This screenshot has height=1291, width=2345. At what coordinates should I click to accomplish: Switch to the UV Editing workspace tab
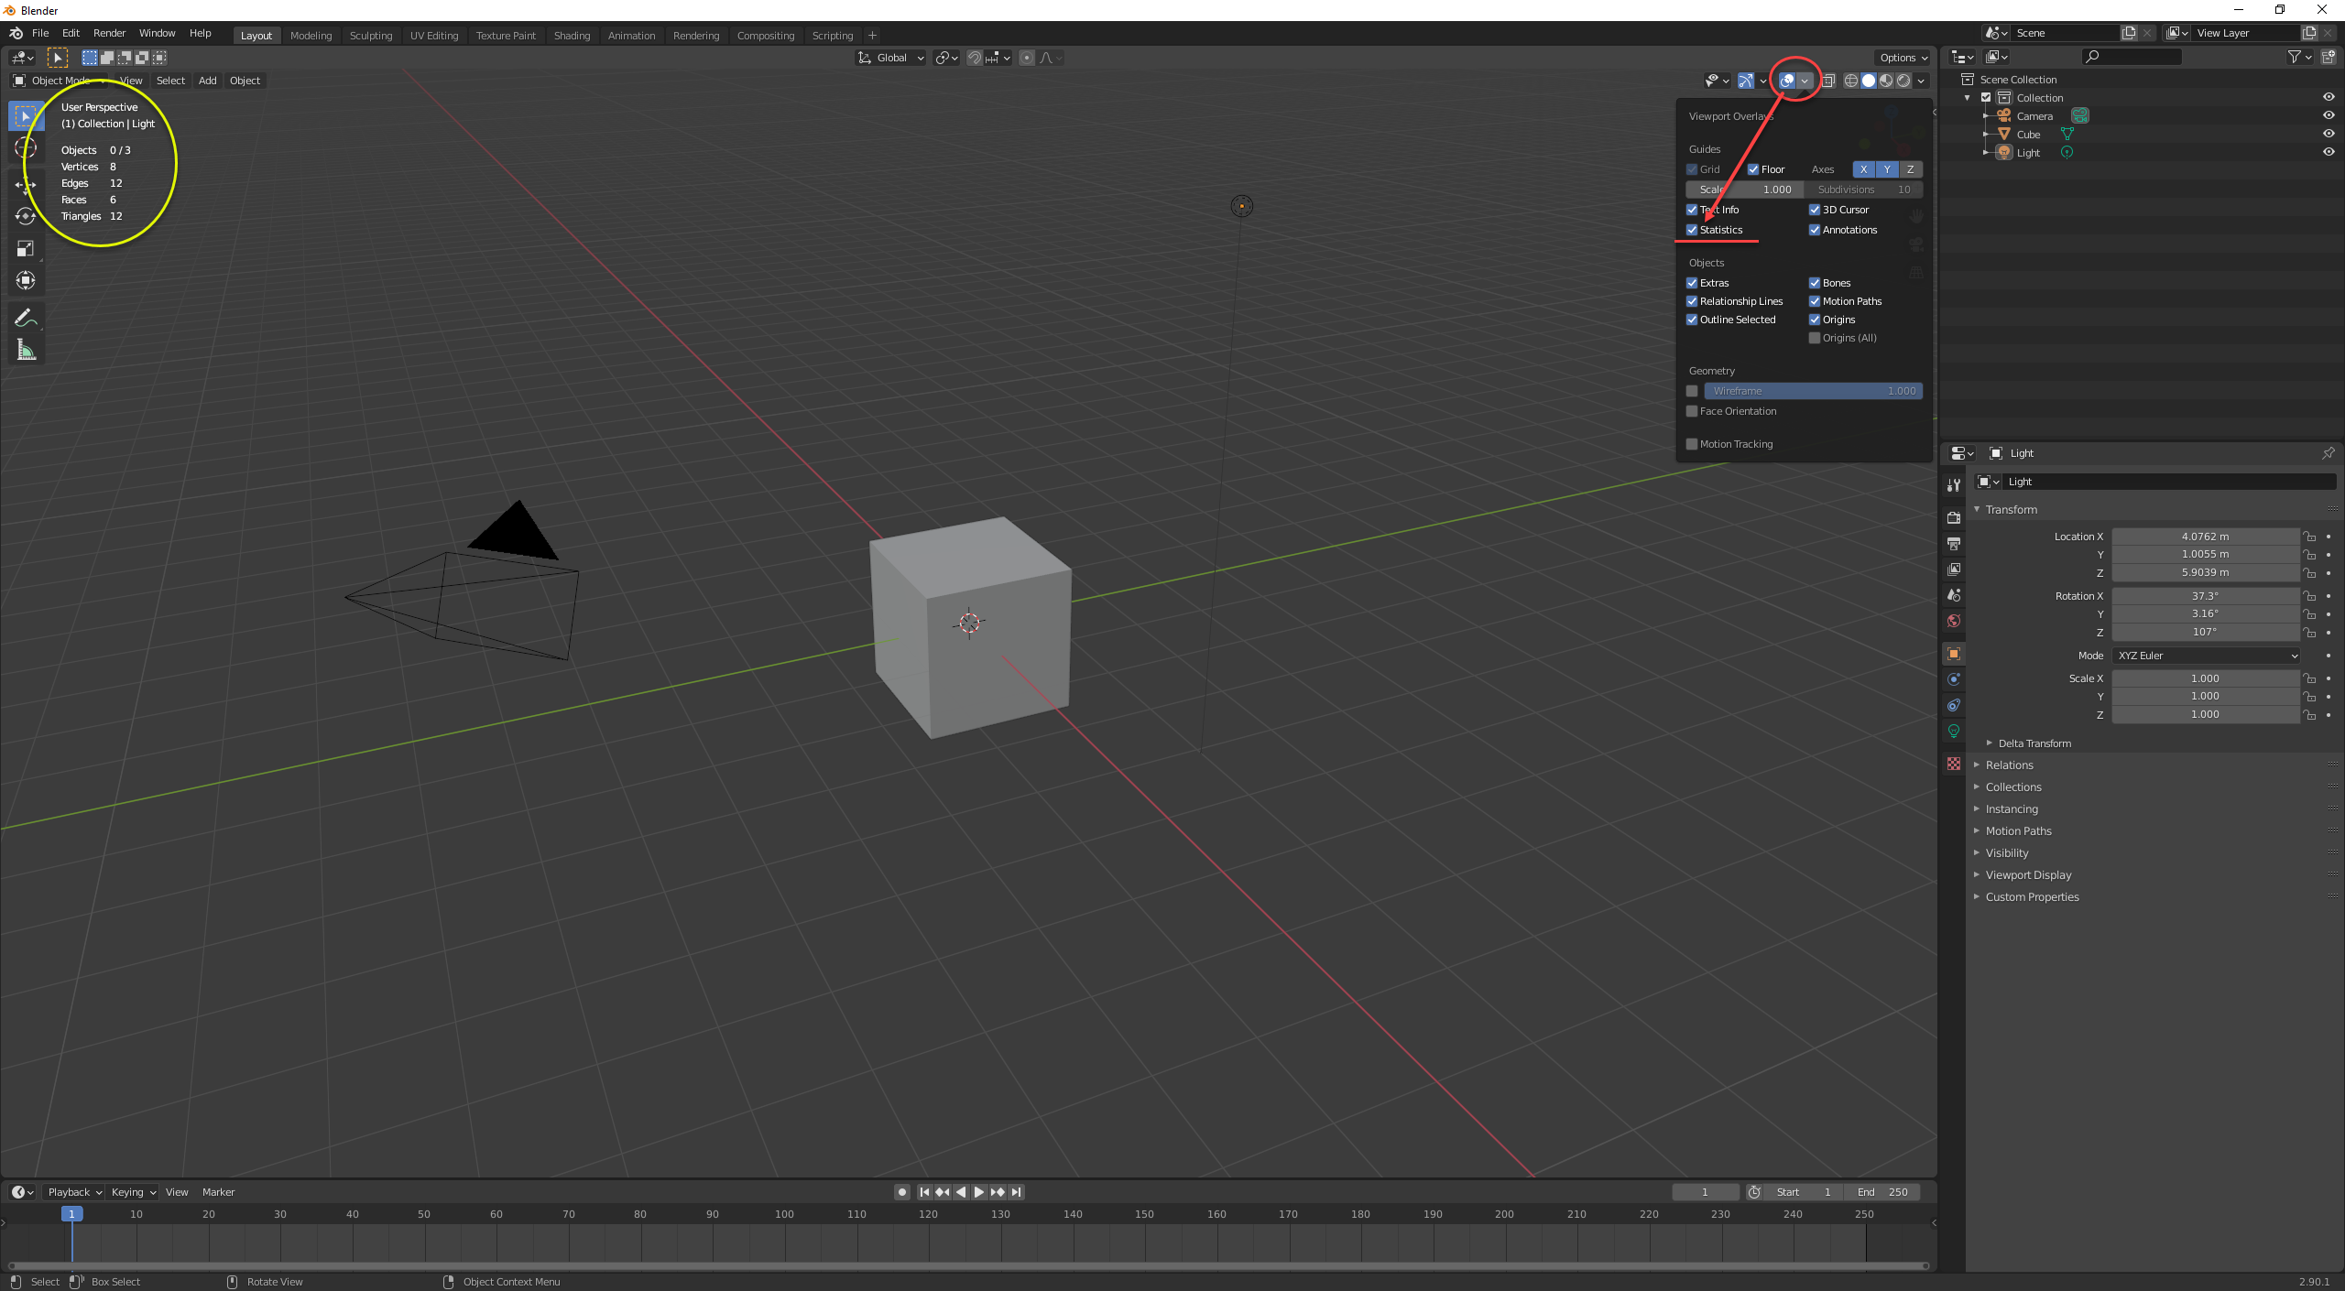click(x=434, y=36)
